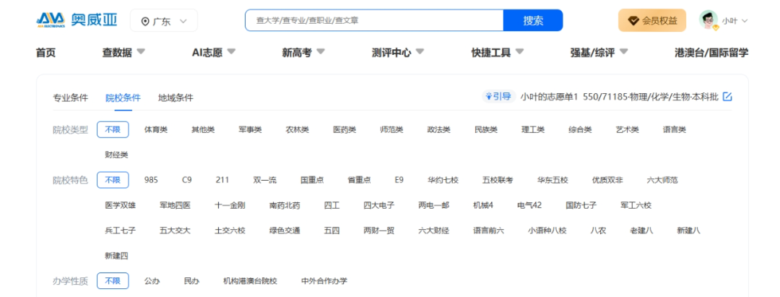This screenshot has height=297, width=780.
Task: Click the location pin icon beside 广东
Action: click(144, 22)
